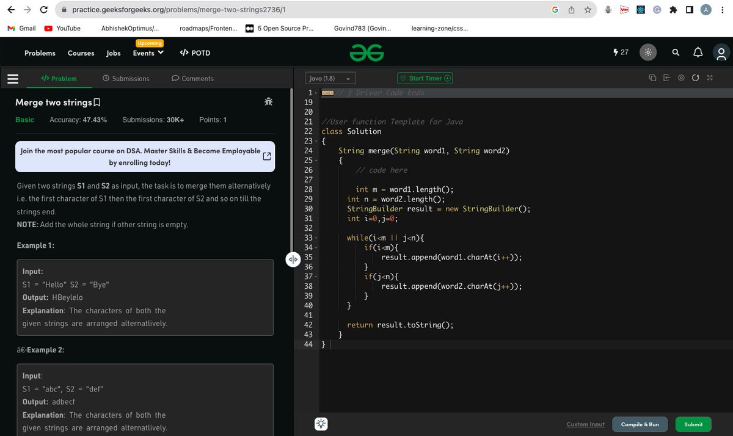
Task: Open the hamburger sidebar menu
Action: (13, 79)
